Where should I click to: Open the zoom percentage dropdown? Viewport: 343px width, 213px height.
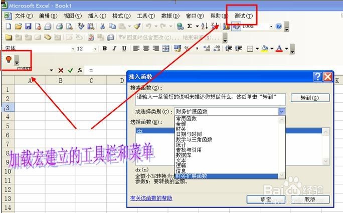pos(271,27)
